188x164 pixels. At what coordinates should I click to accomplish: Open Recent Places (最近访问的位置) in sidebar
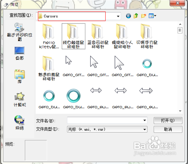20,32
